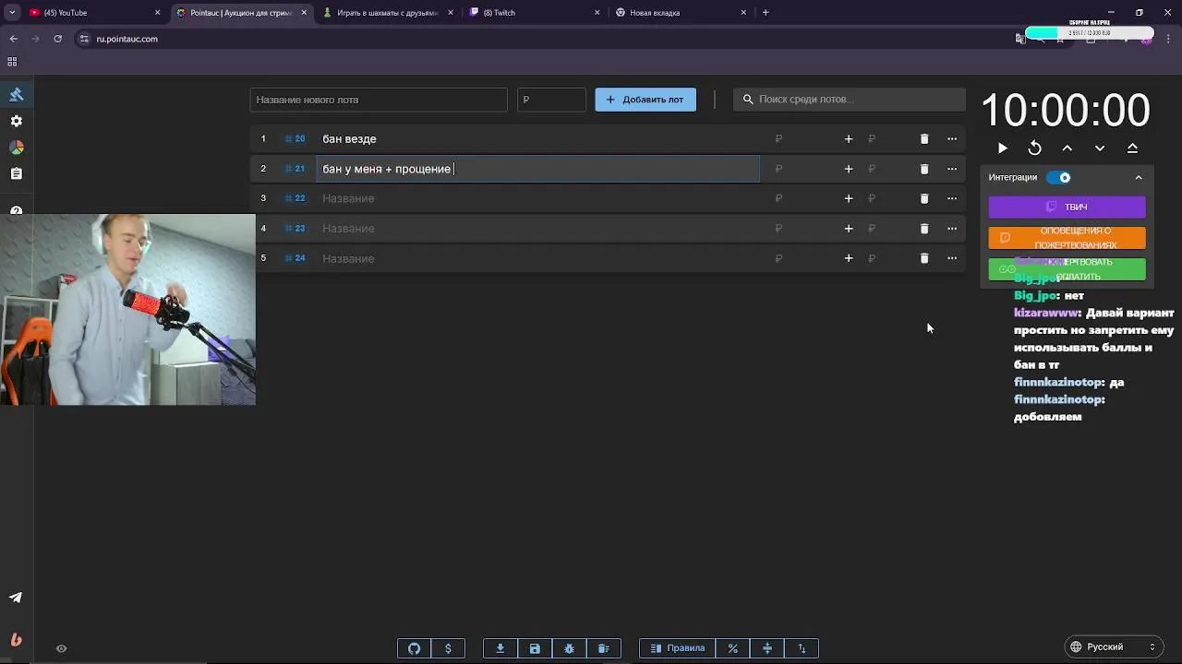The width and height of the screenshot is (1182, 664).
Task: Open the Русский language dropdown
Action: click(x=1115, y=647)
